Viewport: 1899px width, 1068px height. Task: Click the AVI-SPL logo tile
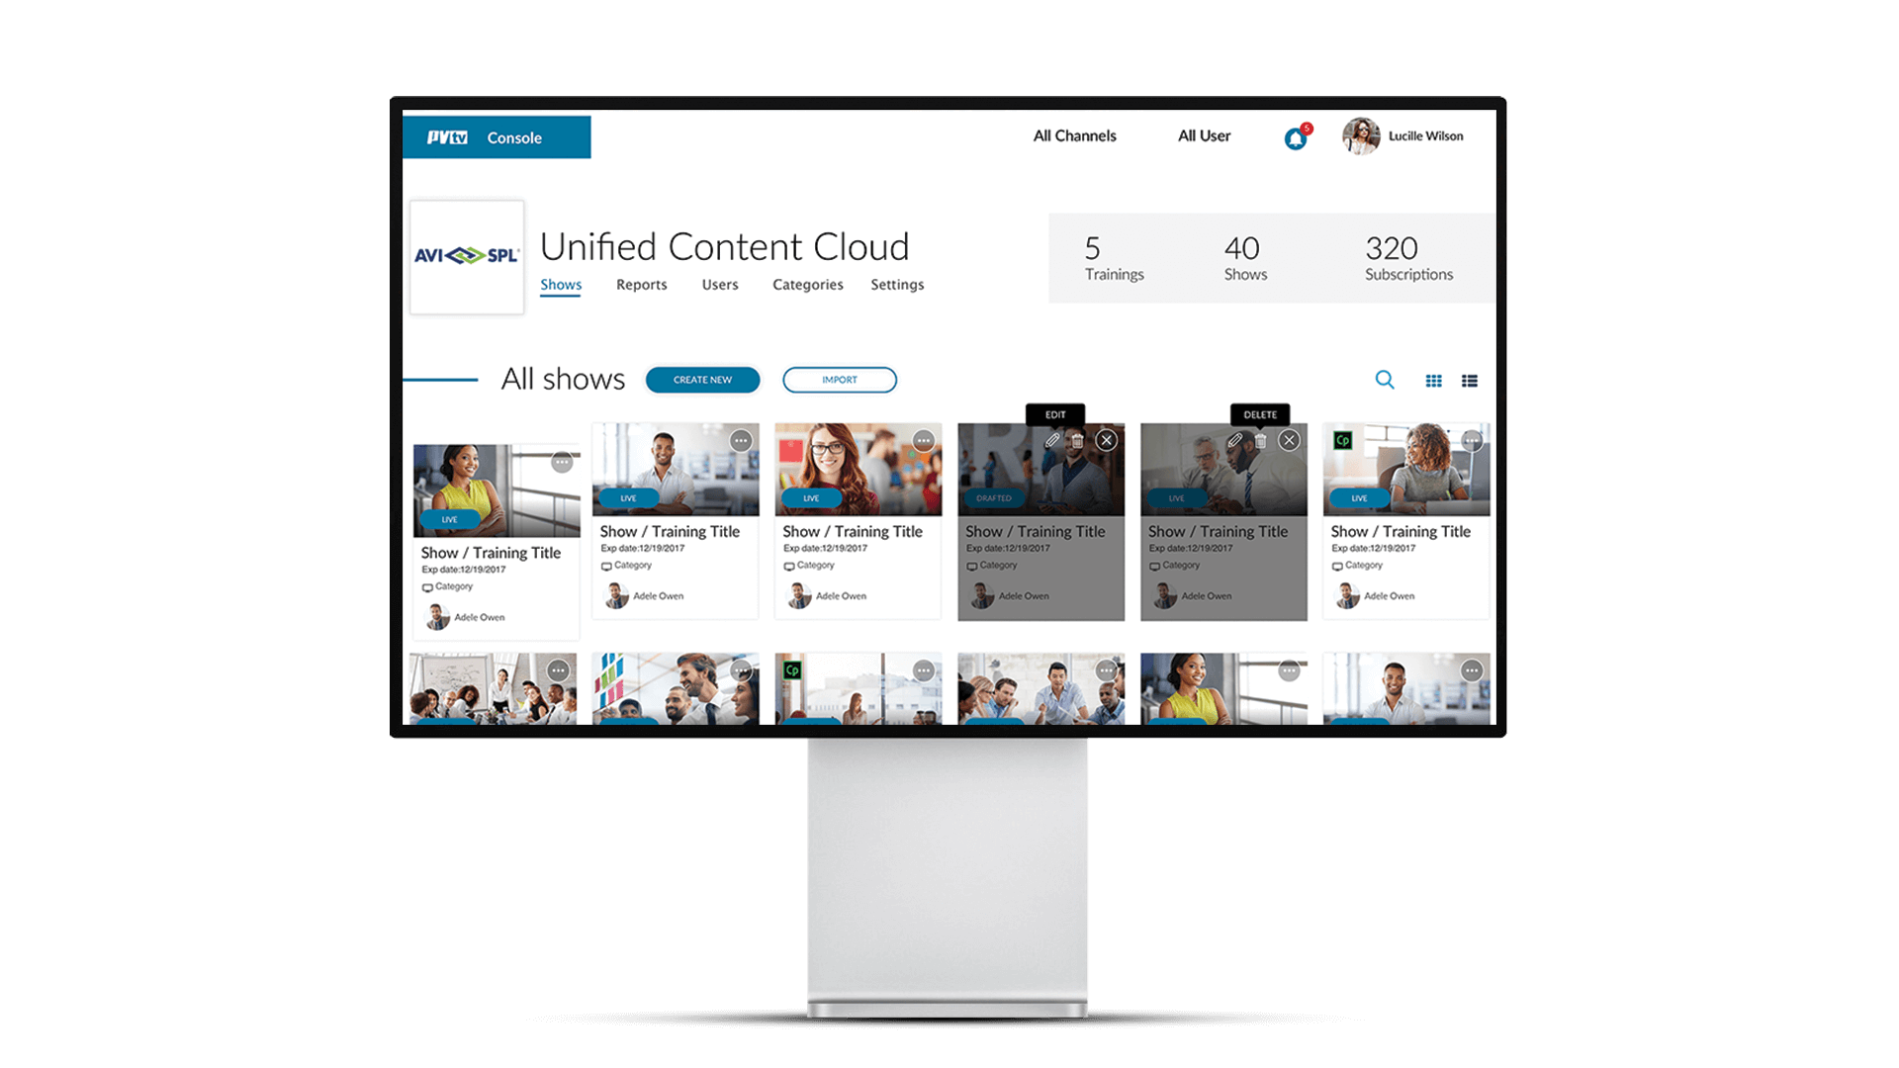pyautogui.click(x=467, y=257)
